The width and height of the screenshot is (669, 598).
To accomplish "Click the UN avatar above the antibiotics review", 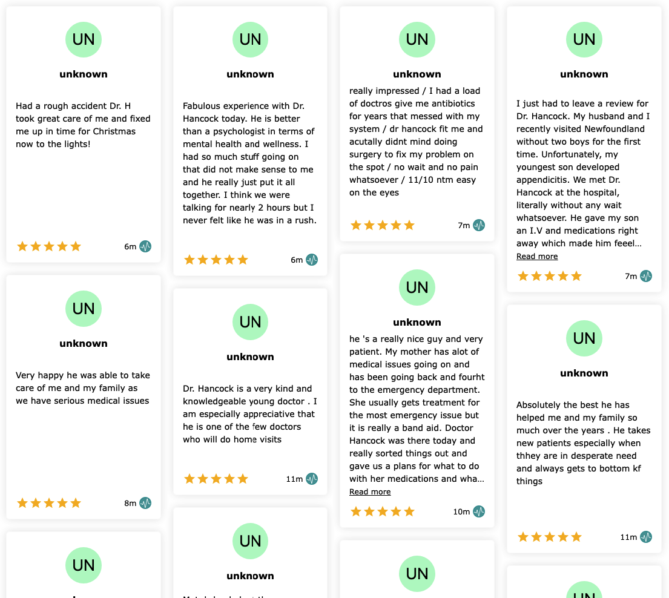I will [417, 40].
